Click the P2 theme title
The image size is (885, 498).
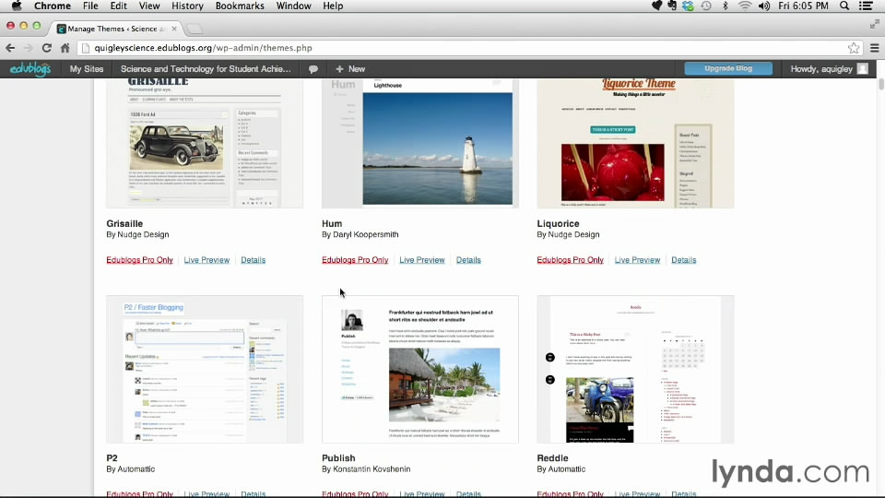click(x=112, y=458)
